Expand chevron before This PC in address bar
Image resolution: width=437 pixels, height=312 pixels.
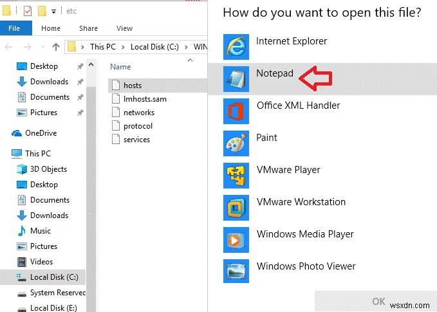(x=82, y=47)
